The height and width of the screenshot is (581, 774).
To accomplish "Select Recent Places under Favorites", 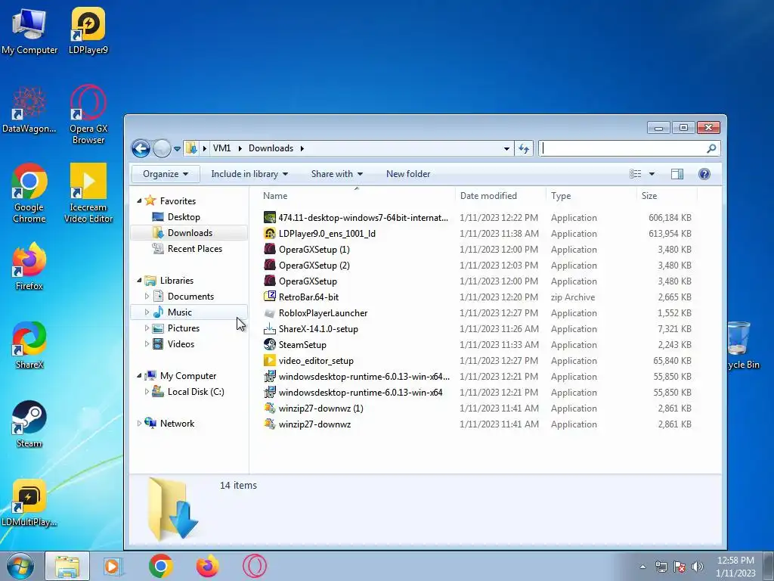I will [194, 248].
